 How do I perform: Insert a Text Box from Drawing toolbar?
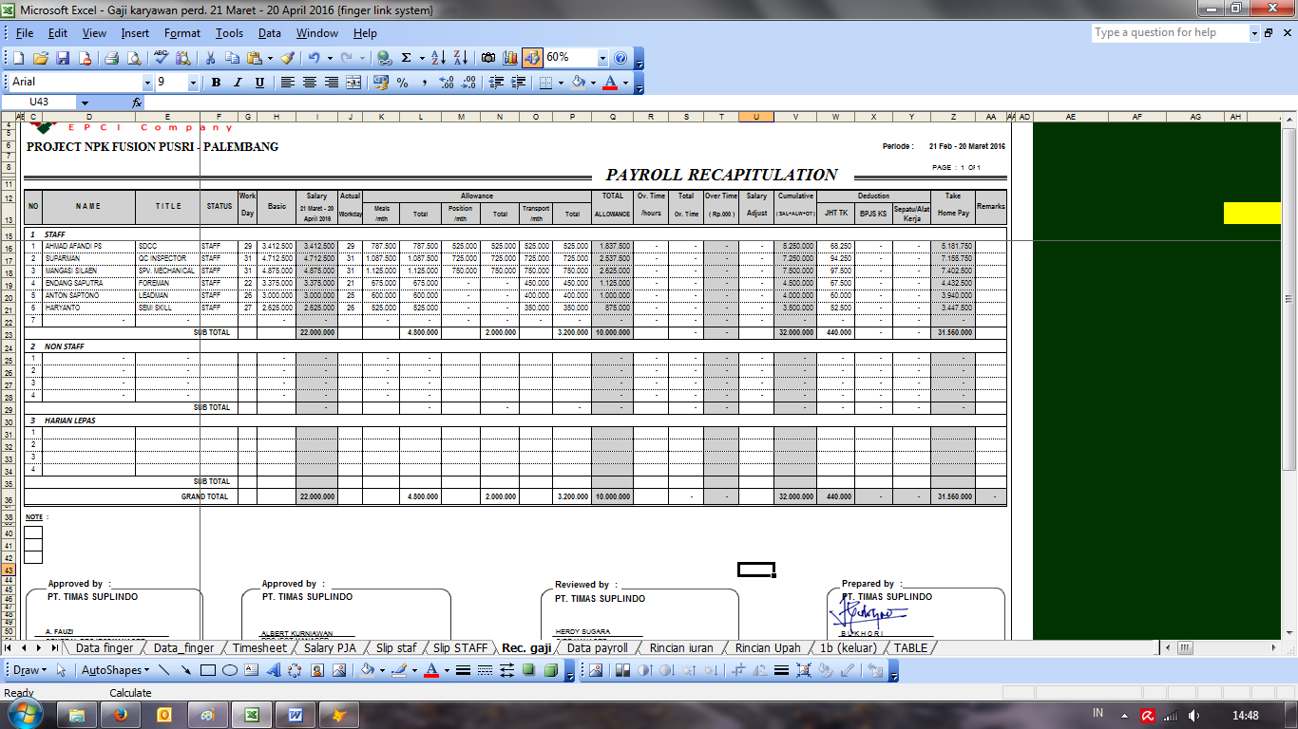pyautogui.click(x=252, y=670)
